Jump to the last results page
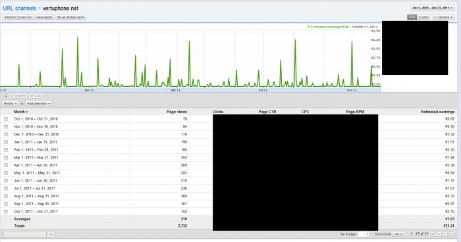The height and width of the screenshot is (242, 461). coord(451,234)
